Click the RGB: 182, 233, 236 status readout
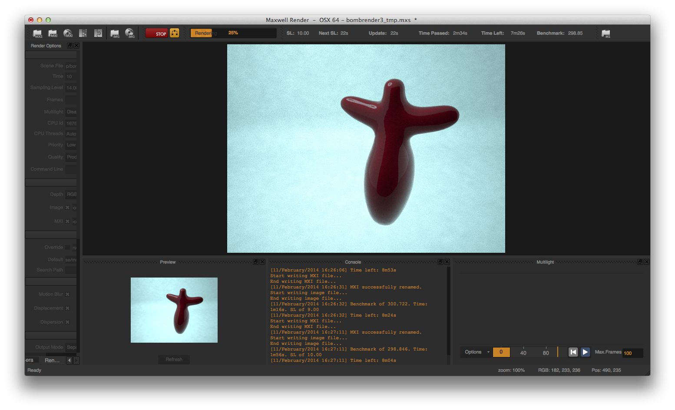The image size is (675, 410). click(559, 370)
